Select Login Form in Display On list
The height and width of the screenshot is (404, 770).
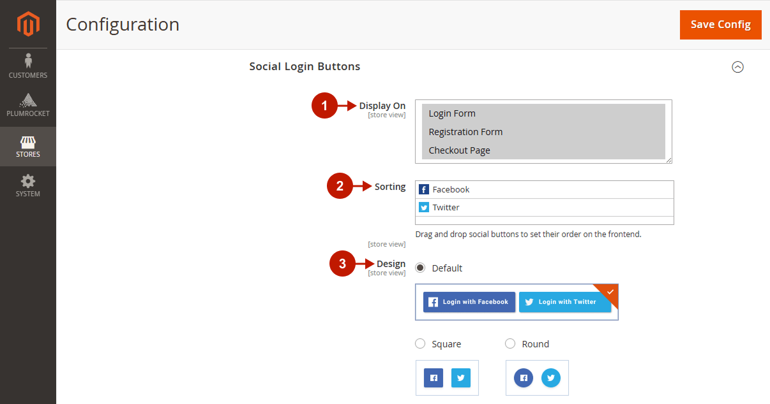(543, 113)
